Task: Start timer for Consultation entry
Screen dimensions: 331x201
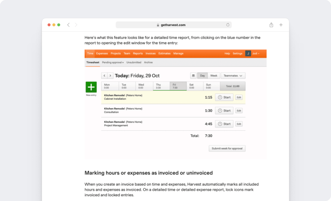Action: click(x=224, y=111)
